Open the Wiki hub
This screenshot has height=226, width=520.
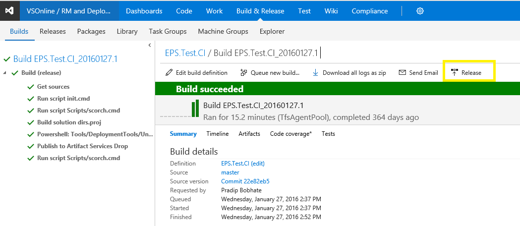point(331,11)
